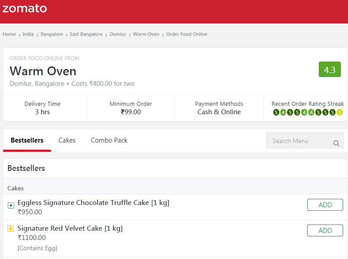
Task: Open East Bangalore breadcrumb link
Action: point(86,34)
